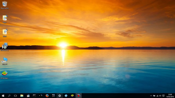Switch to the red record-button app in taskbar

(78, 96)
